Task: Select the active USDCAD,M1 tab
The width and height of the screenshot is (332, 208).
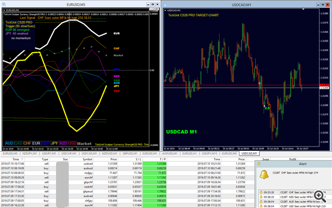Action: tap(249, 154)
